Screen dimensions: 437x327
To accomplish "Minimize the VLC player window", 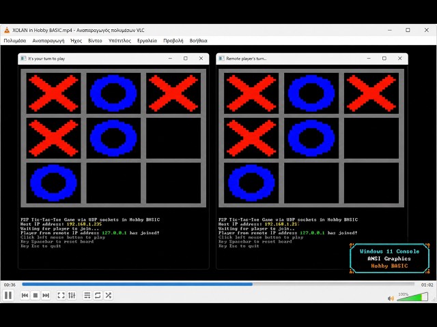I will (390, 30).
